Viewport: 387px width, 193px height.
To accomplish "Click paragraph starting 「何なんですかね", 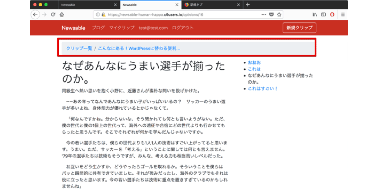I will click(144, 125).
